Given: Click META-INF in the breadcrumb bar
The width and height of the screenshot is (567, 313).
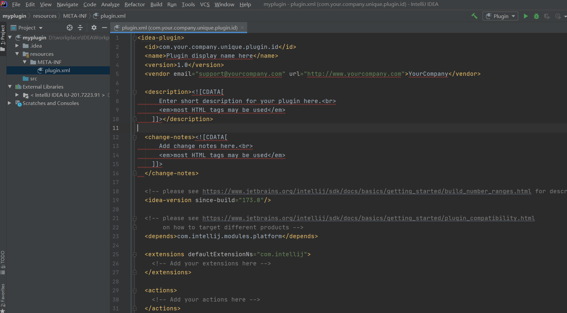Looking at the screenshot, I should [75, 16].
